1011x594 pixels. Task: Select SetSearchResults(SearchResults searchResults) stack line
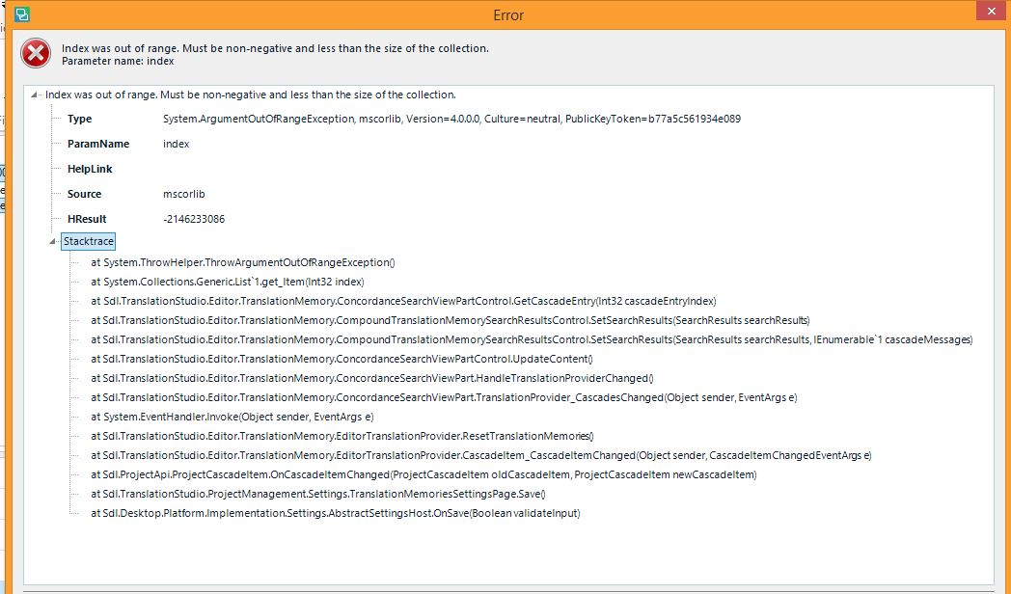tap(451, 321)
